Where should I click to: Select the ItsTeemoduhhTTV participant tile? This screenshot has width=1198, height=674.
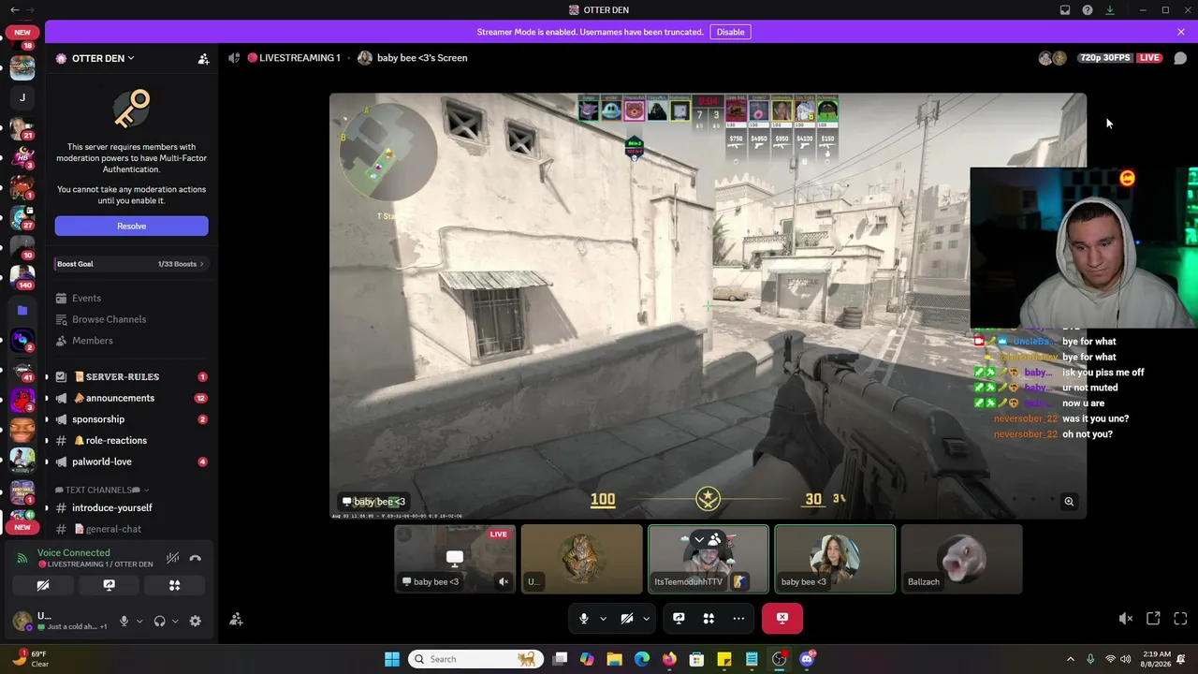tap(709, 559)
